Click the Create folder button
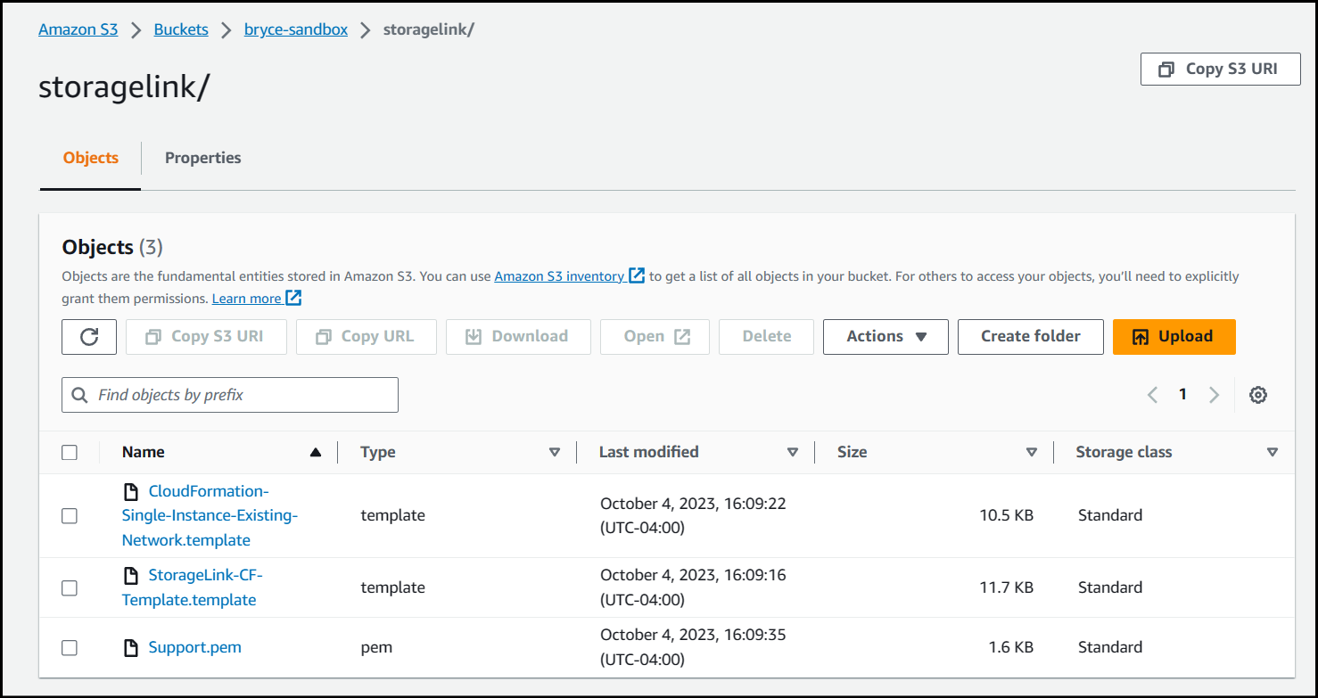This screenshot has width=1318, height=698. click(1031, 337)
